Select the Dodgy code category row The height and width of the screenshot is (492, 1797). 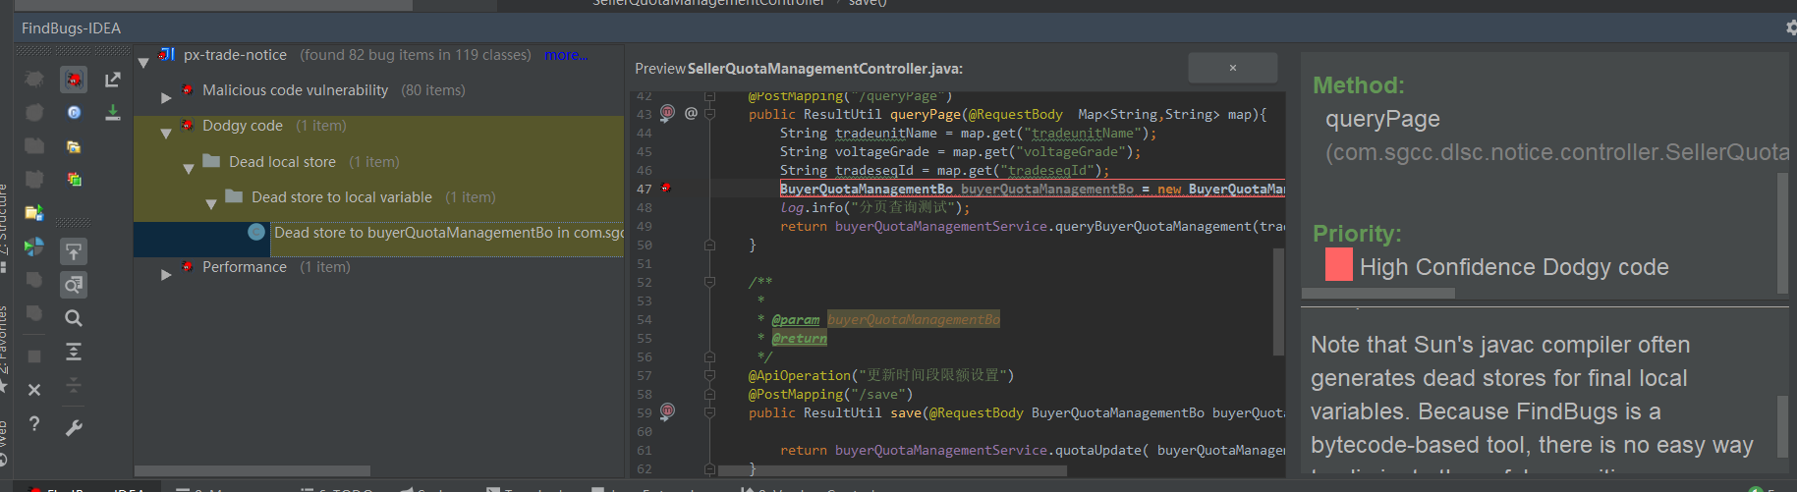coord(378,126)
